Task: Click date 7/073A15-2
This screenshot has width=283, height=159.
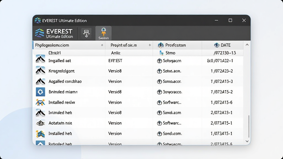Action: [x=222, y=92]
